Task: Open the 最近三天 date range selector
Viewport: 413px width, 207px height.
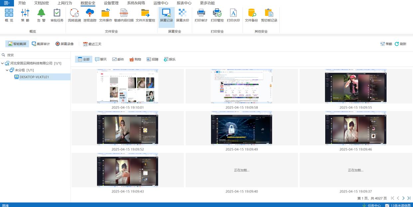Action: (92, 44)
